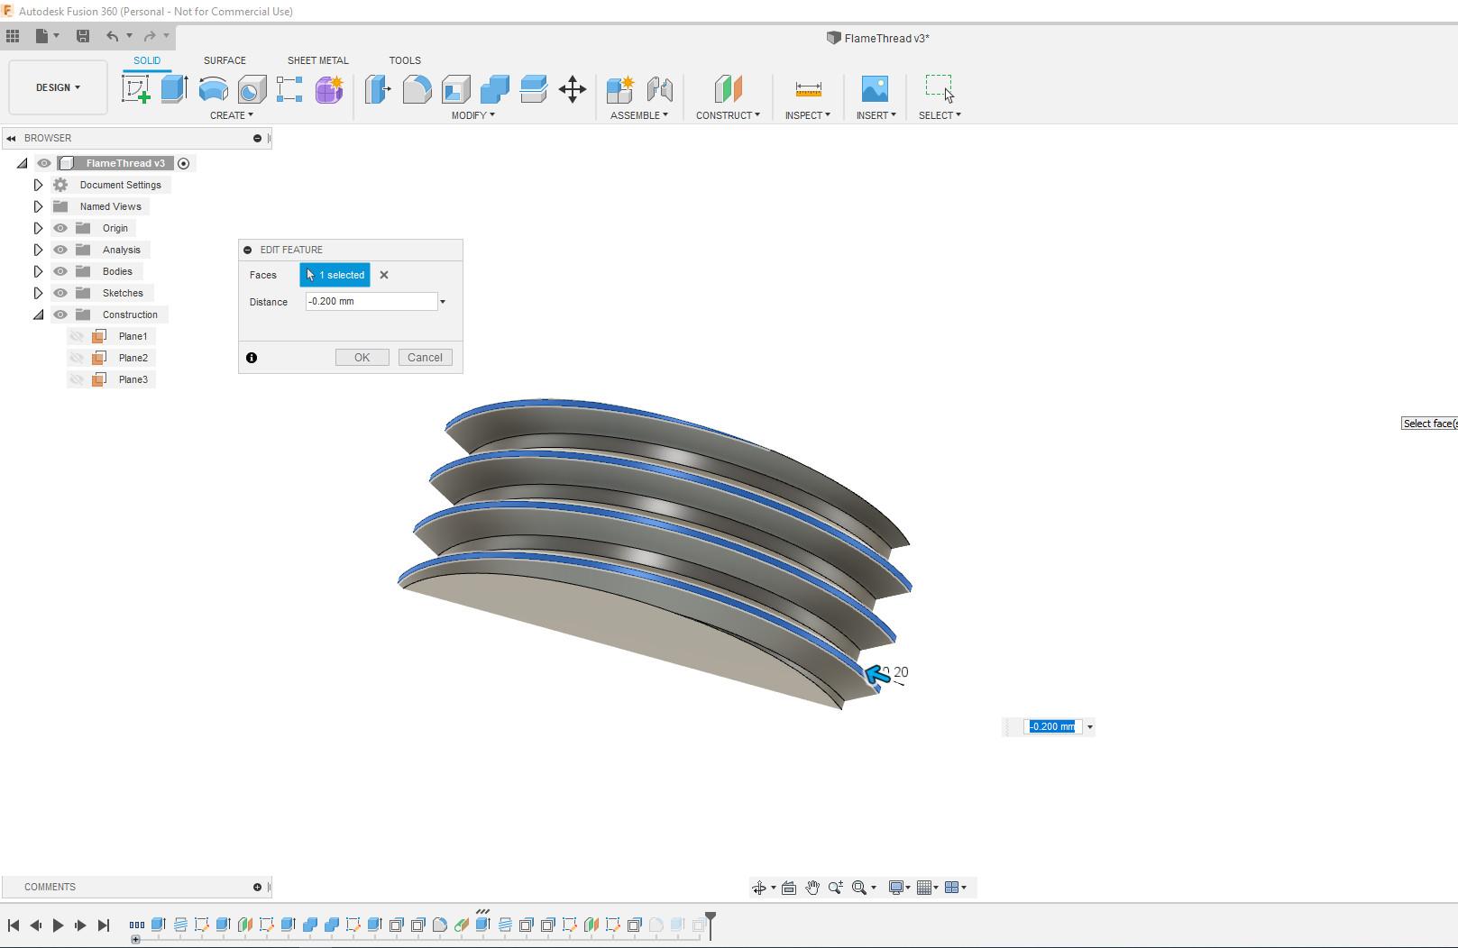Click the Create Sketch icon
This screenshot has width=1458, height=948.
[x=135, y=89]
